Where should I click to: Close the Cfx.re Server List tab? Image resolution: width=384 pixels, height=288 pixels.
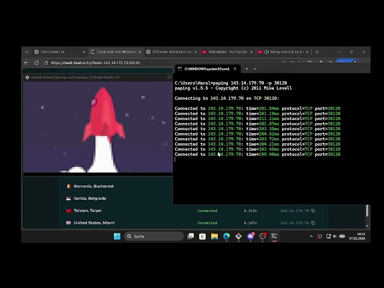click(x=84, y=52)
